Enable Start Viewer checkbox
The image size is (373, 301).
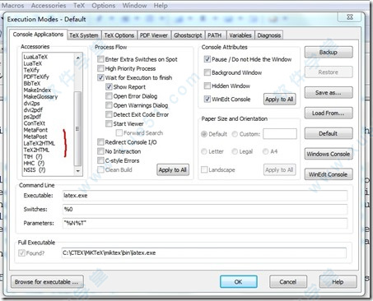[x=109, y=123]
